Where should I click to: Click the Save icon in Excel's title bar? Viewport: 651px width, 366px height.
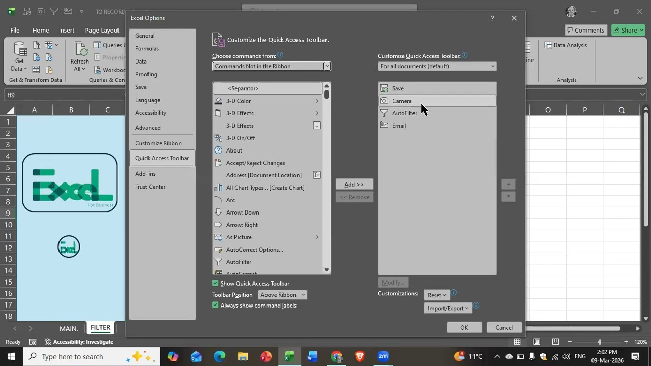coord(27,11)
